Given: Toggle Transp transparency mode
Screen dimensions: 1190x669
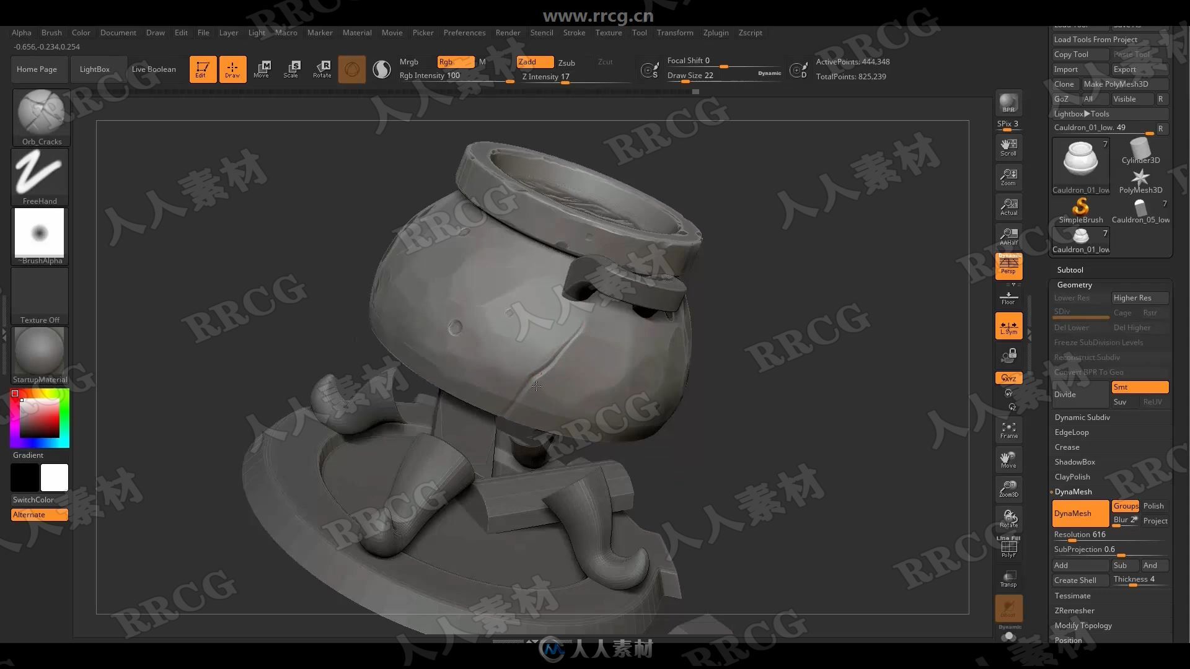Looking at the screenshot, I should click(1008, 579).
